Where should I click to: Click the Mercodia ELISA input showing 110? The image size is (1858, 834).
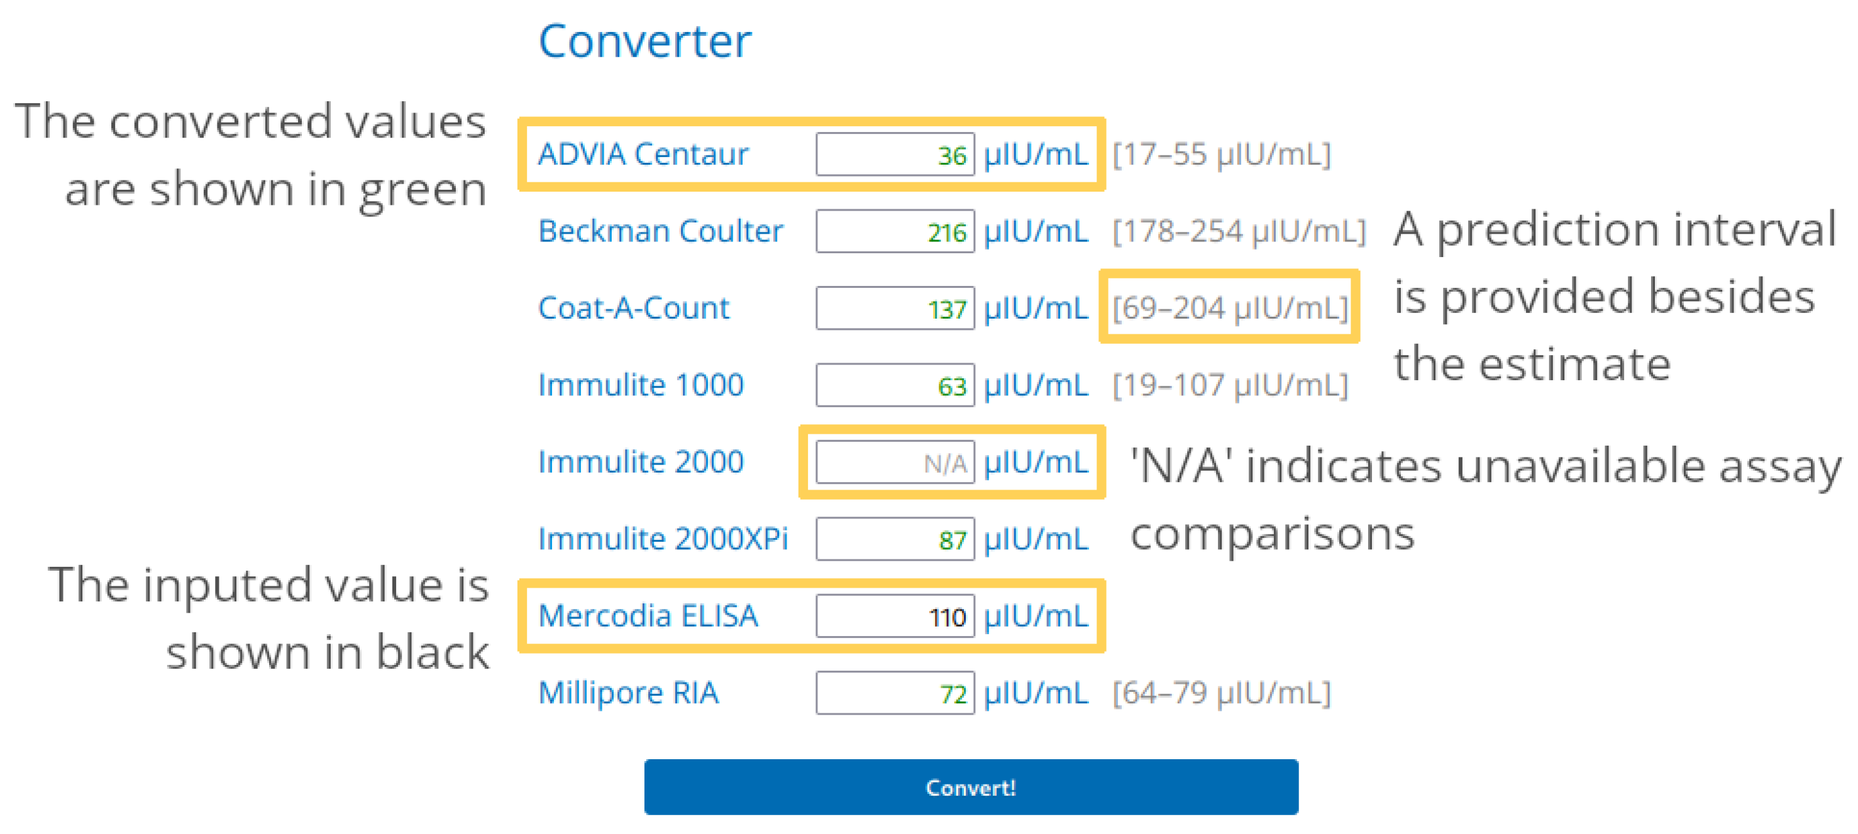point(894,617)
